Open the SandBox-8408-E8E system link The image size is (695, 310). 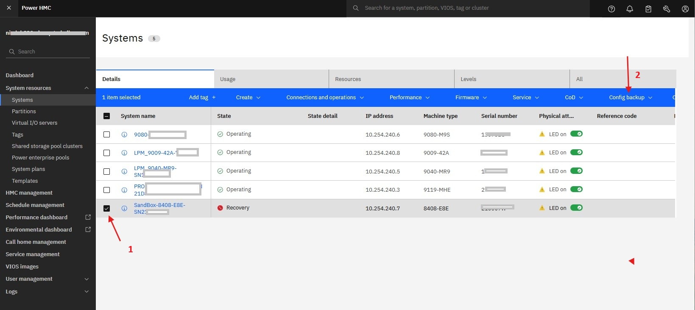159,208
